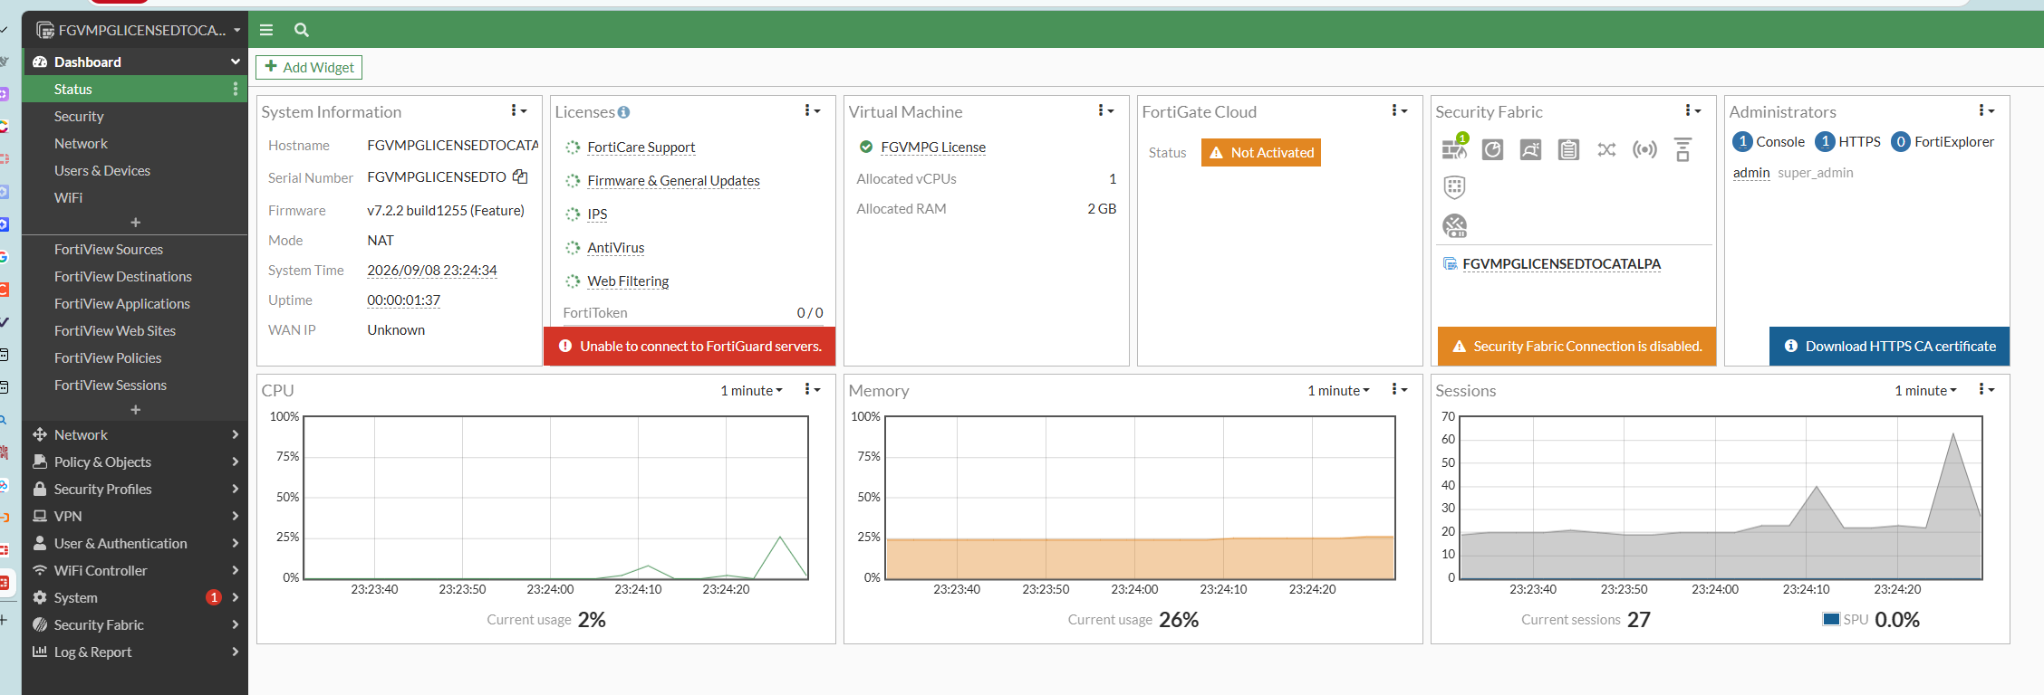
Task: Click the Not Activated status button
Action: click(x=1261, y=152)
